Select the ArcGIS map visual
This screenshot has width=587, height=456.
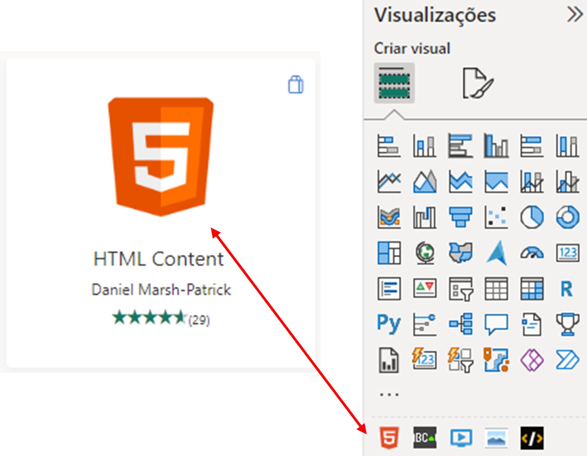pos(496,359)
